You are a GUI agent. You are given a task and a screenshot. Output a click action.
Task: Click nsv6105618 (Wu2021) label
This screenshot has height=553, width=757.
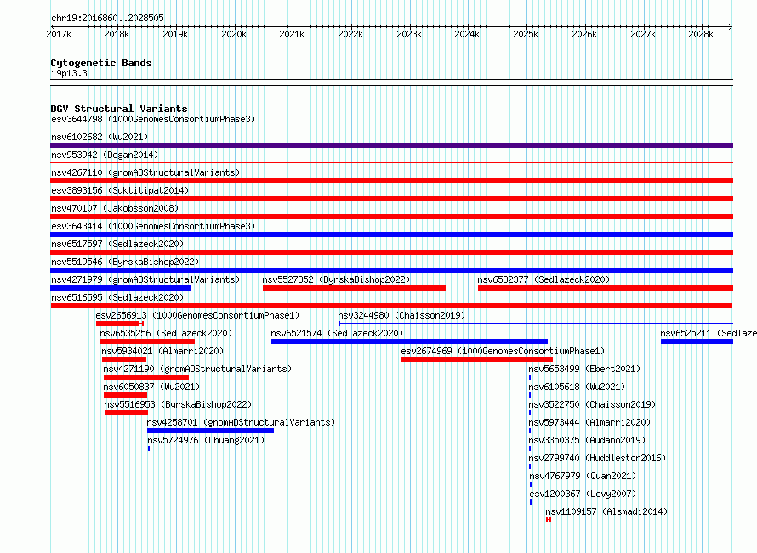pos(577,387)
